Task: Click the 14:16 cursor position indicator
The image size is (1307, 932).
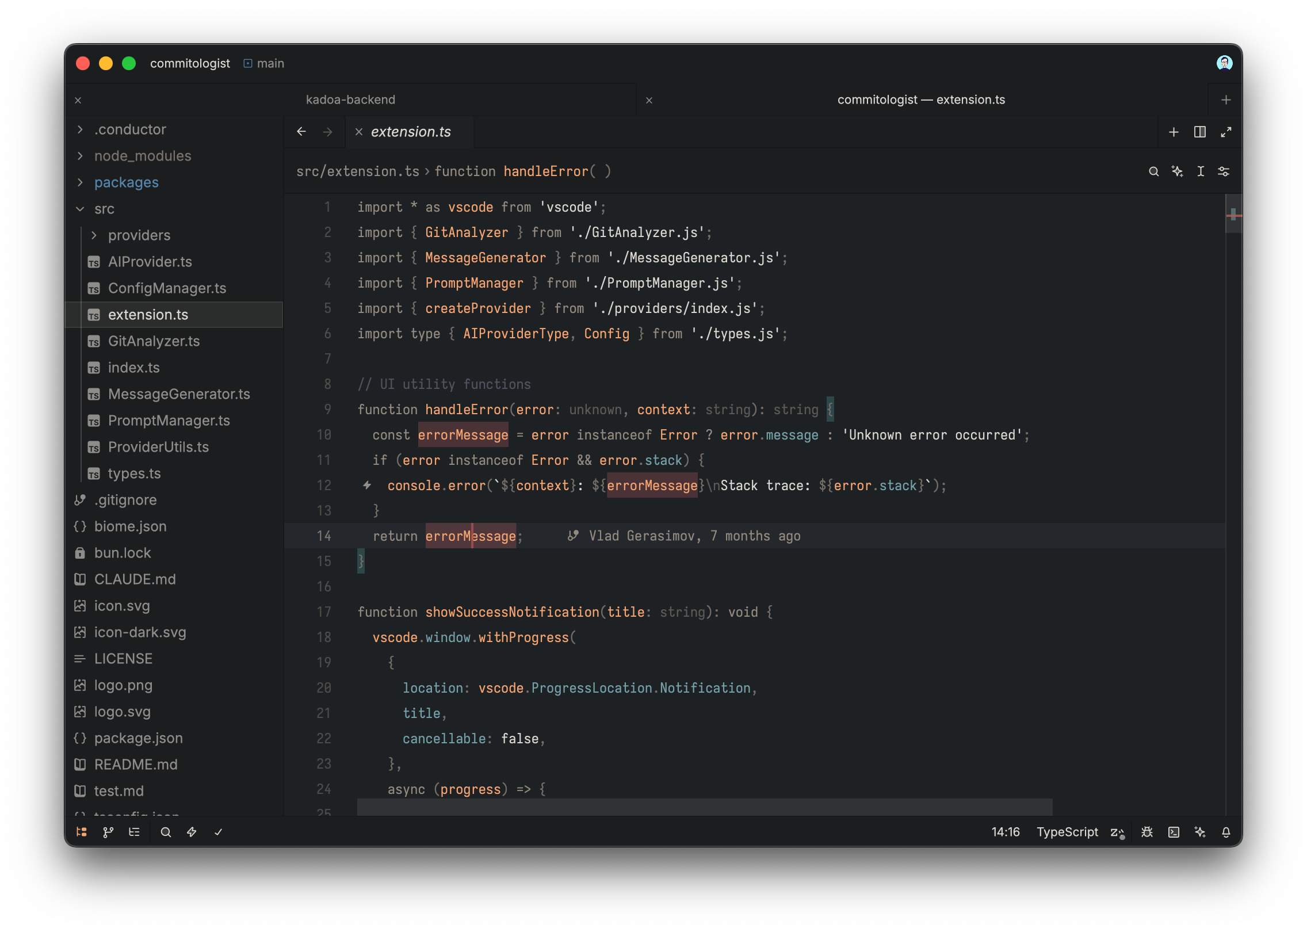Action: (x=1006, y=832)
